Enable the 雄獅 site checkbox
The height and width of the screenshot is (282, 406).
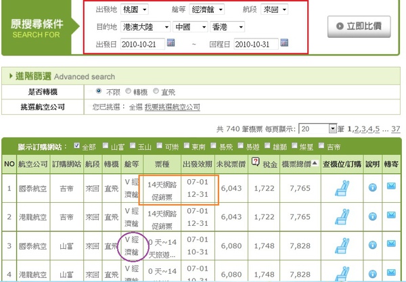click(x=267, y=145)
